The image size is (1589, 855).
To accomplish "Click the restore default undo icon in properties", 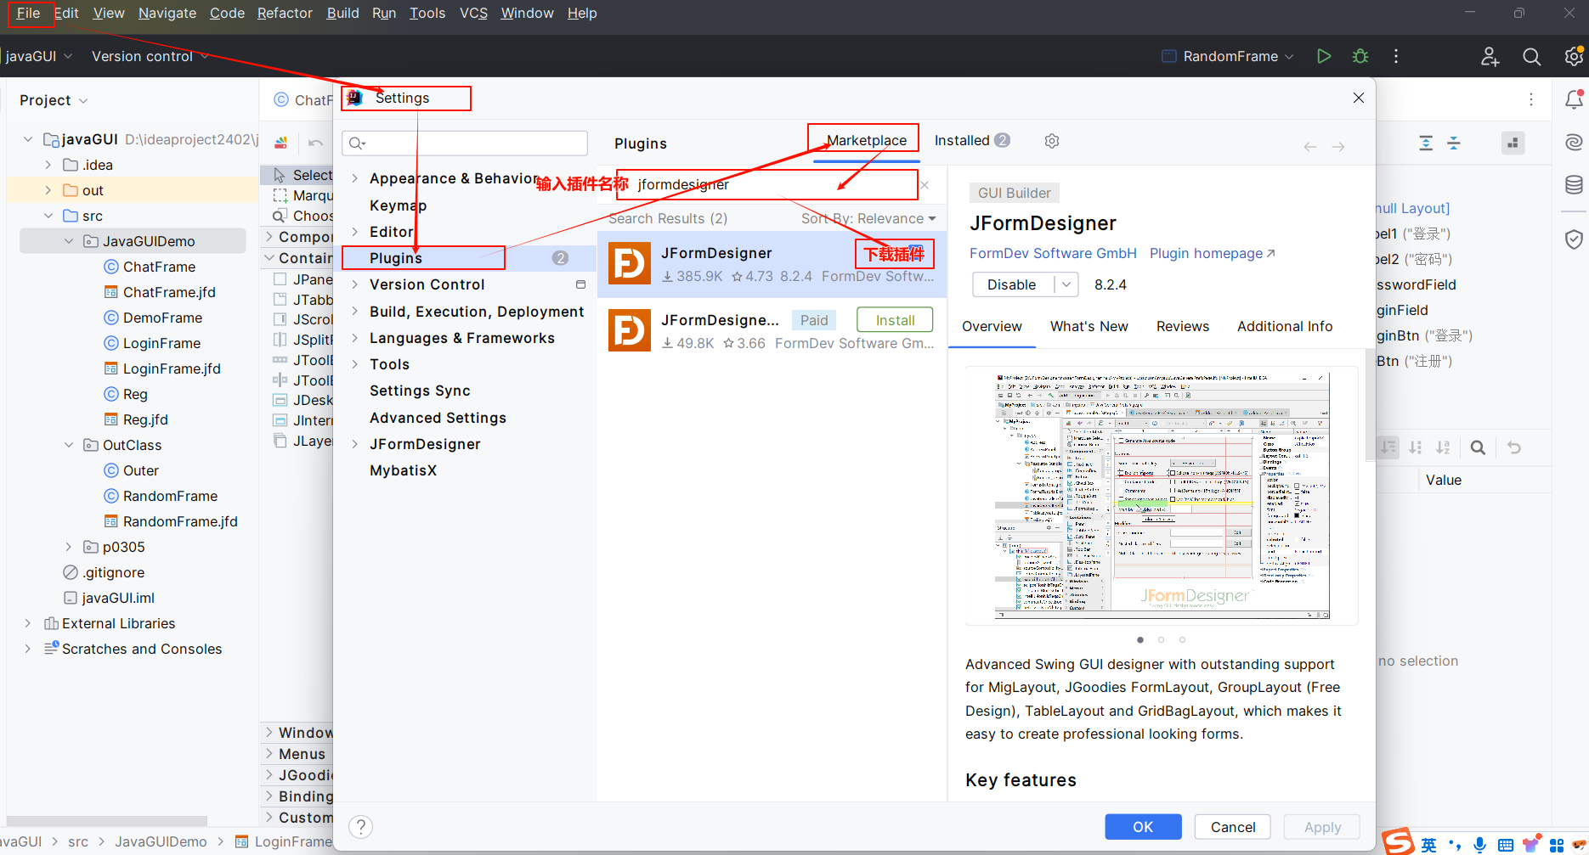I will [1514, 447].
